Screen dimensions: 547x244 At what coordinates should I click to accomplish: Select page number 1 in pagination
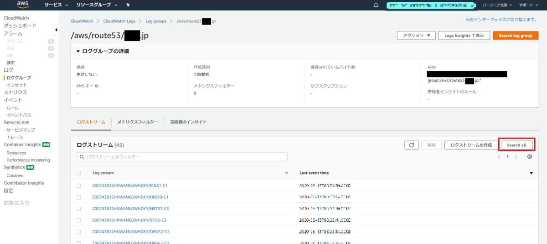click(507, 157)
